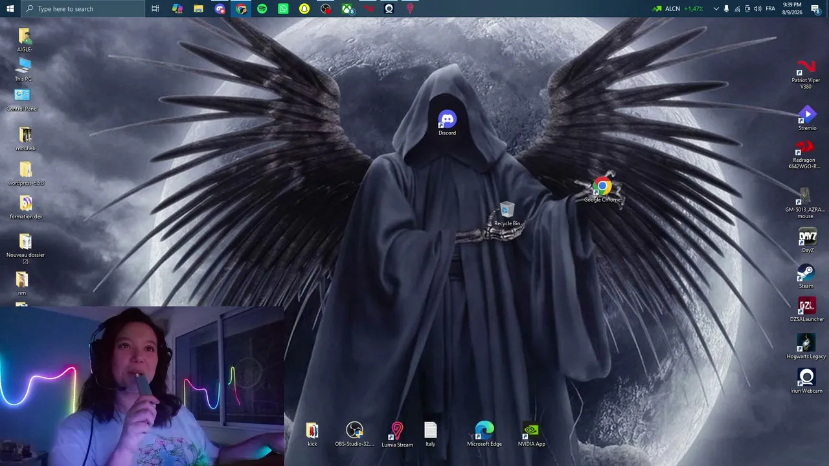829x466 pixels.
Task: Select the rim folder icon
Action: (x=22, y=283)
